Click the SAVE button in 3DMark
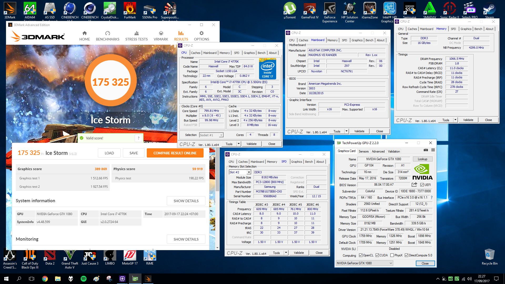Viewport: 505px width, 284px height. (x=134, y=153)
